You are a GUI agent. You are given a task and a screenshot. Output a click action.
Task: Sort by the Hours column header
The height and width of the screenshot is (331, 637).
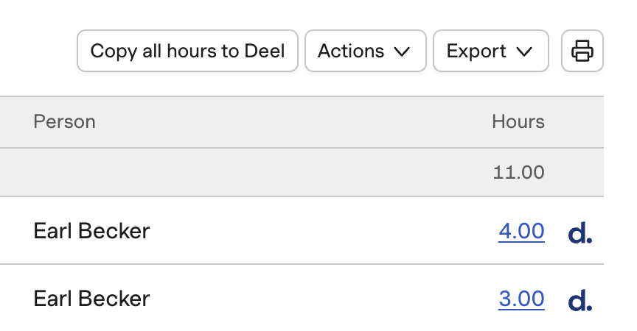click(x=518, y=121)
